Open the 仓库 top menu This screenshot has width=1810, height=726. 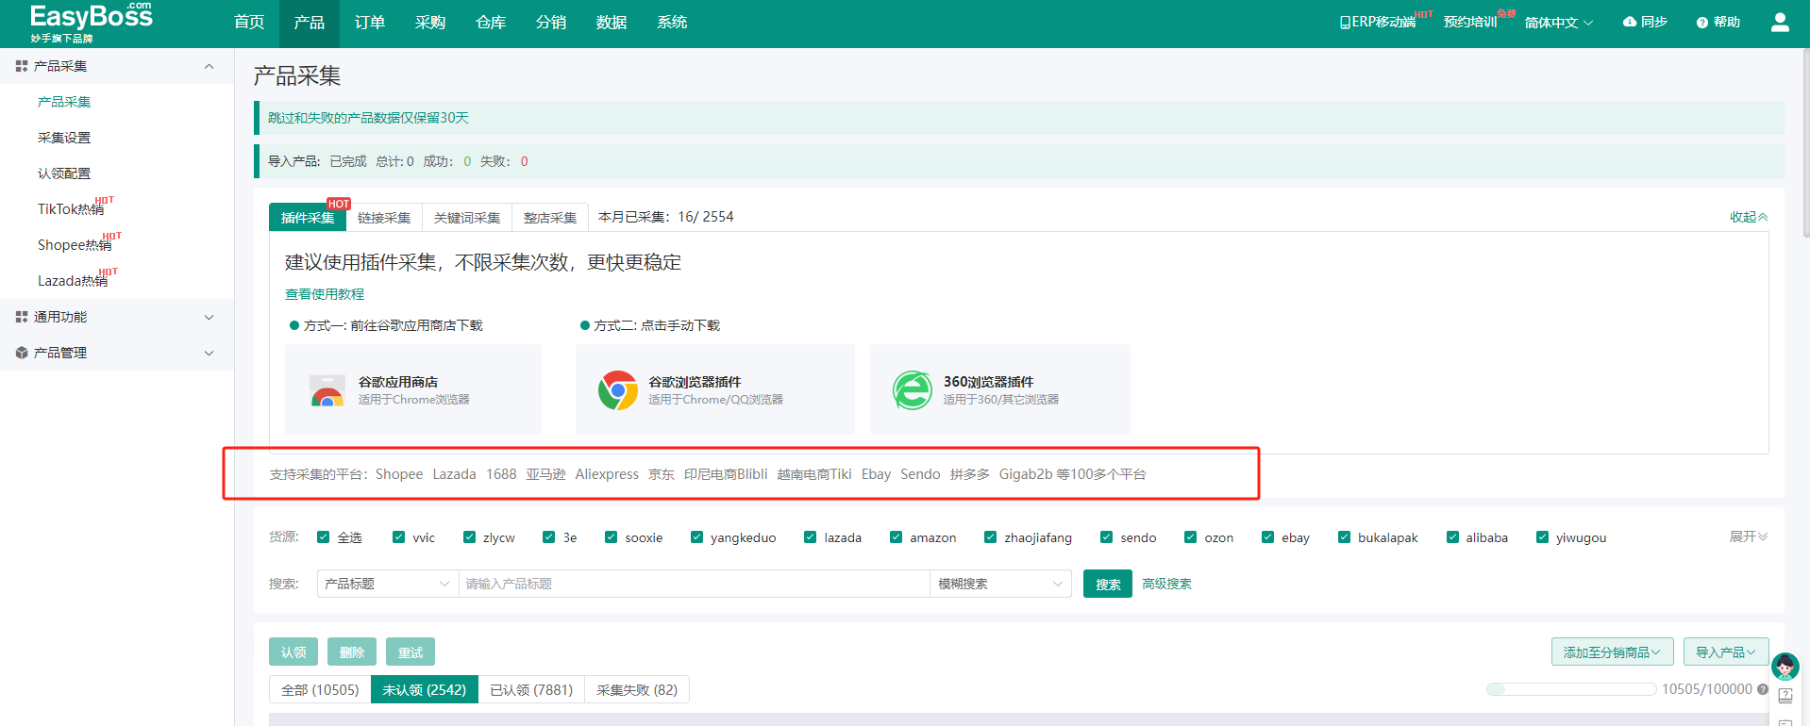491,23
